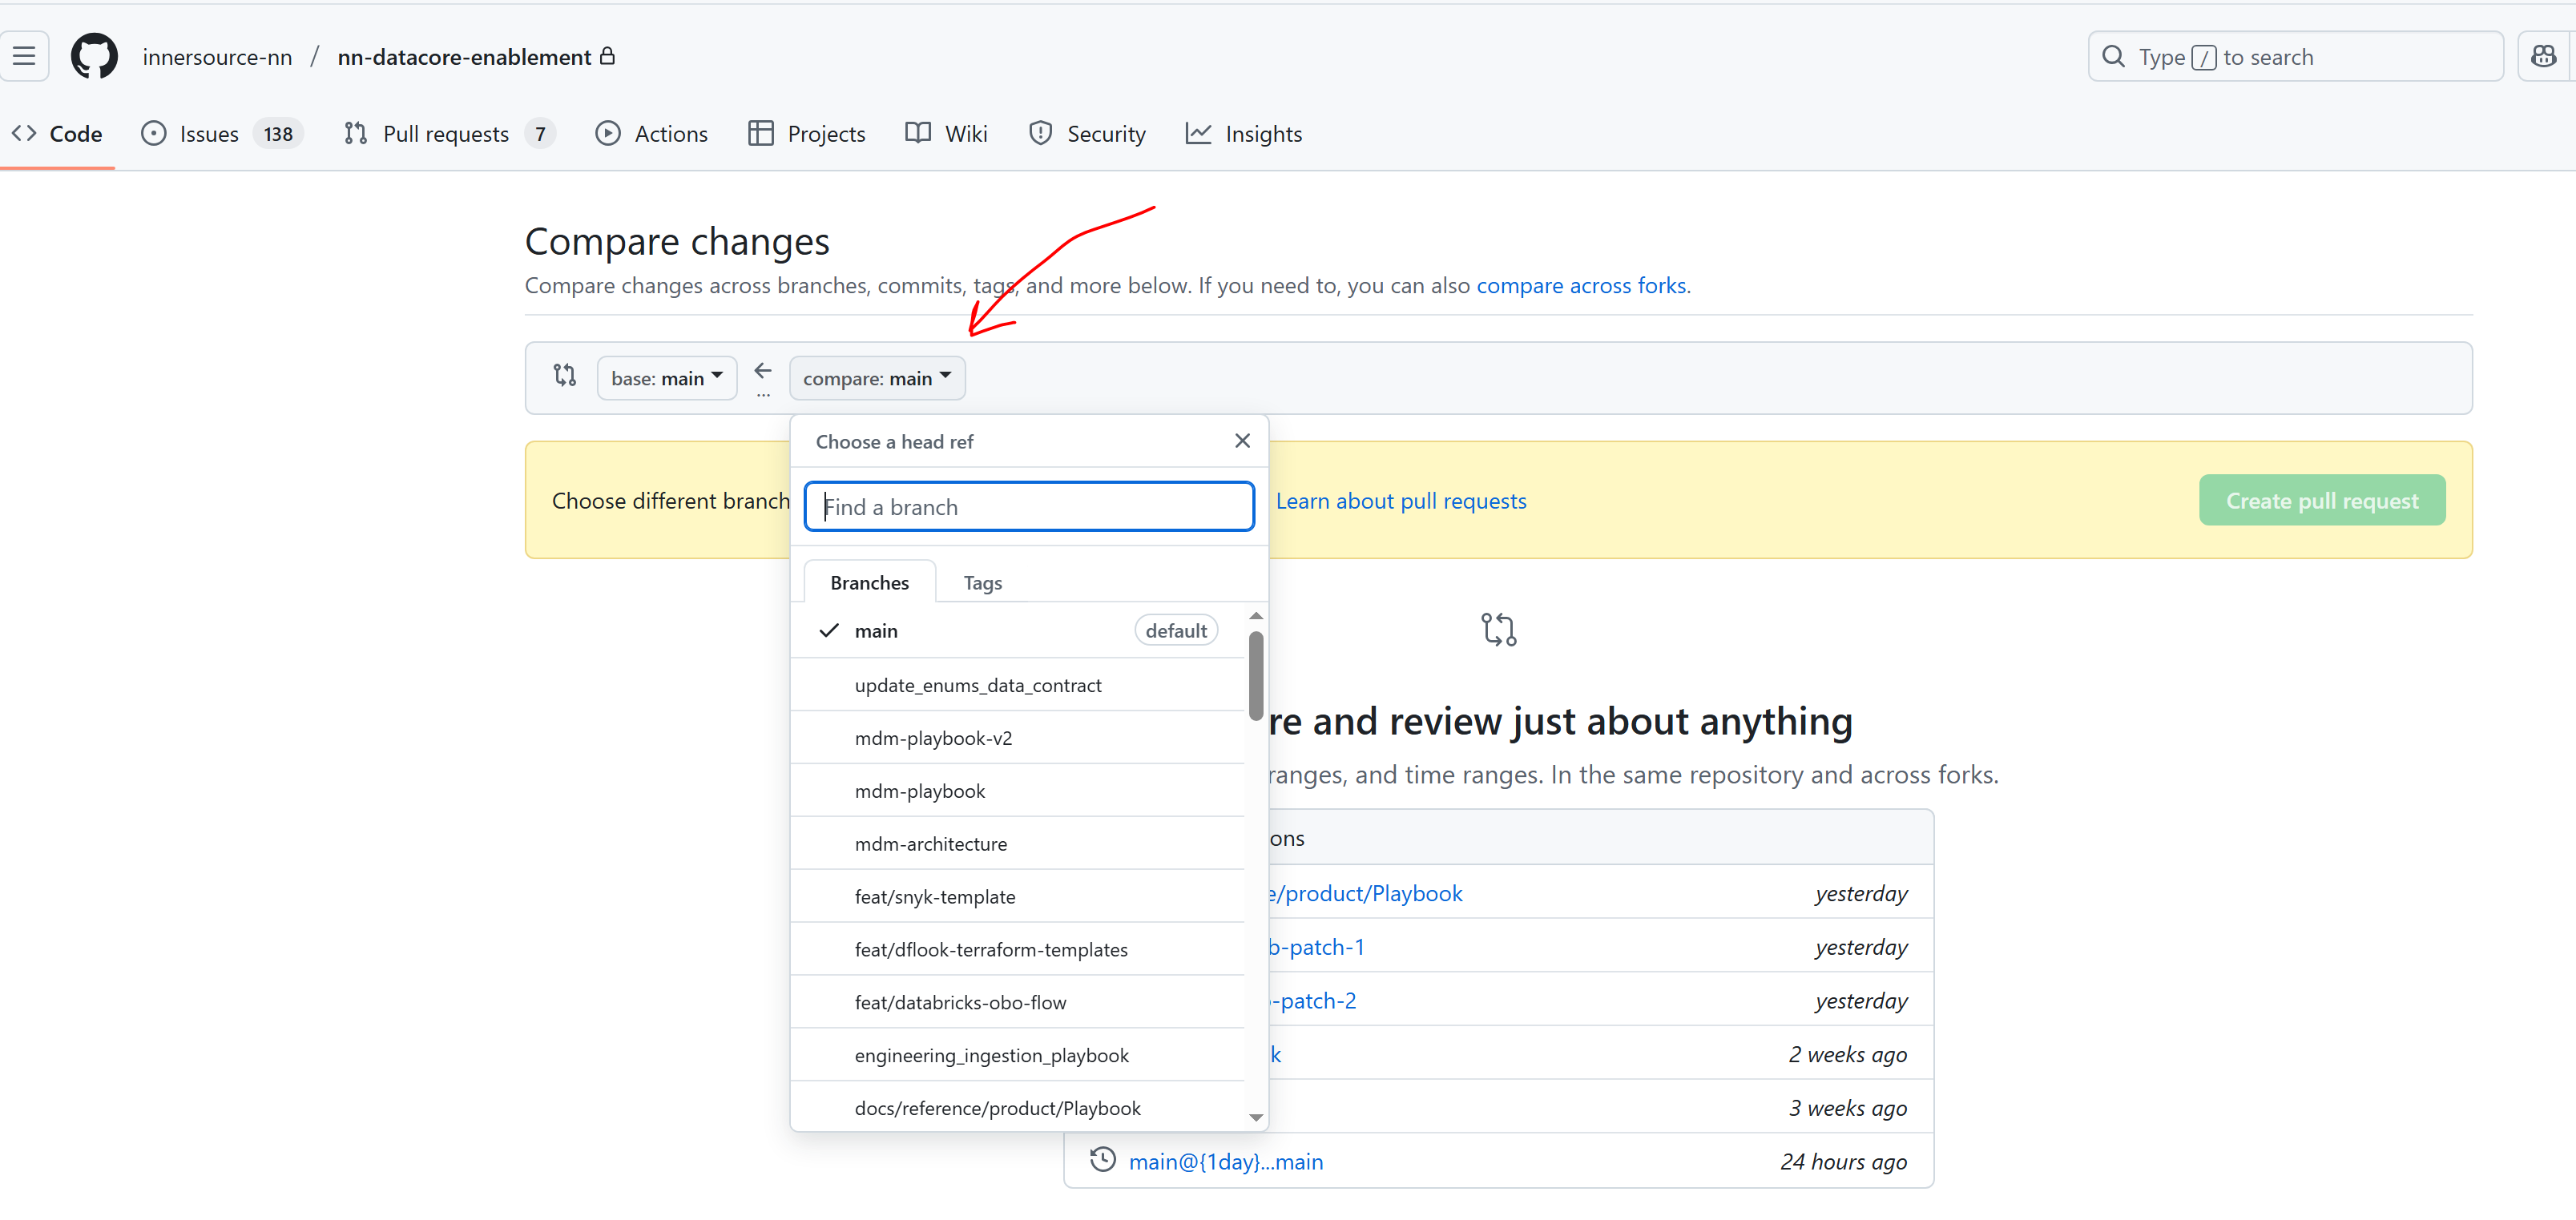Click the branch list scroll-down arrow
Screen dimensions: 2576x1220
(1256, 1117)
